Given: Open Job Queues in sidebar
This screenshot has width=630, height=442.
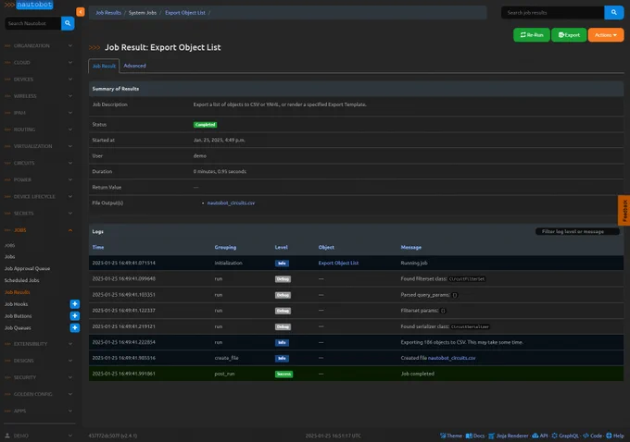Looking at the screenshot, I should point(18,328).
